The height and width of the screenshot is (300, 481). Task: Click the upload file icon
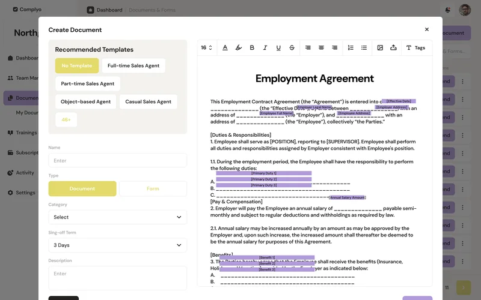point(393,48)
